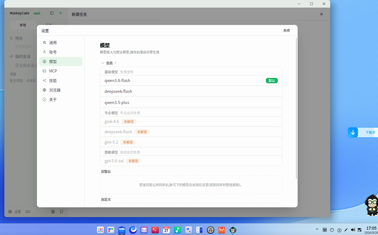Toggle the sidebar panel icon in MonkeyCode window
Image resolution: width=378 pixels, height=235 pixels.
point(52,13)
